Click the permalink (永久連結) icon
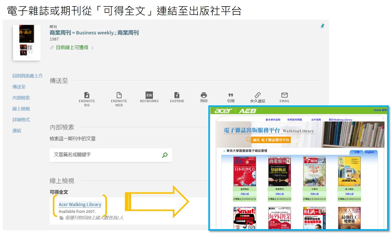This screenshot has width=392, height=234. (258, 95)
